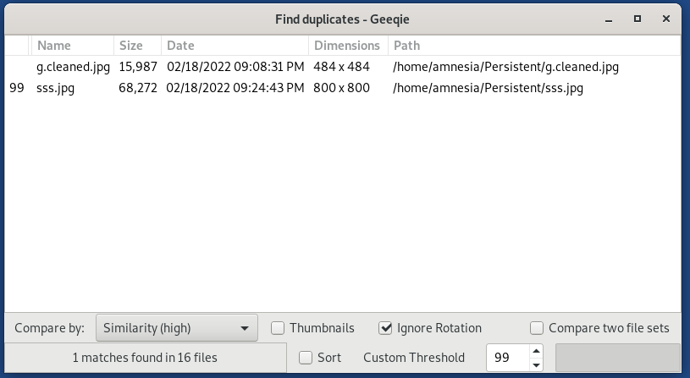Maximize the Find duplicates window
This screenshot has height=378, width=690.
638,19
